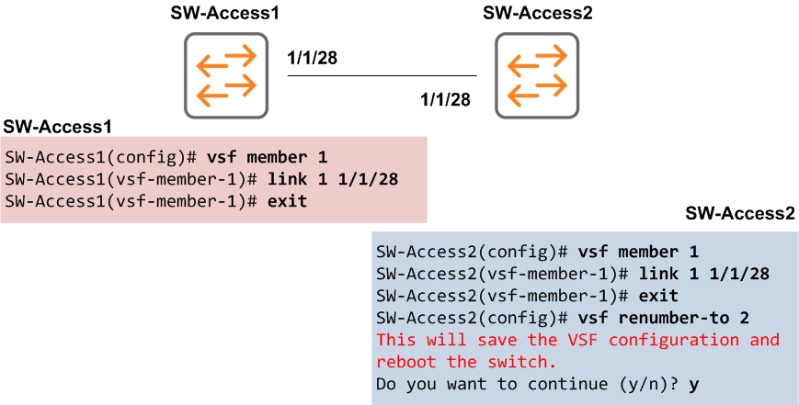This screenshot has width=799, height=405.
Task: Click the 'vsf renumber-to 2' command
Action: [664, 318]
